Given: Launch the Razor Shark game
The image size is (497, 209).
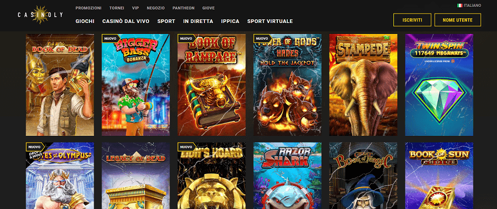Looking at the screenshot, I should coord(288,176).
